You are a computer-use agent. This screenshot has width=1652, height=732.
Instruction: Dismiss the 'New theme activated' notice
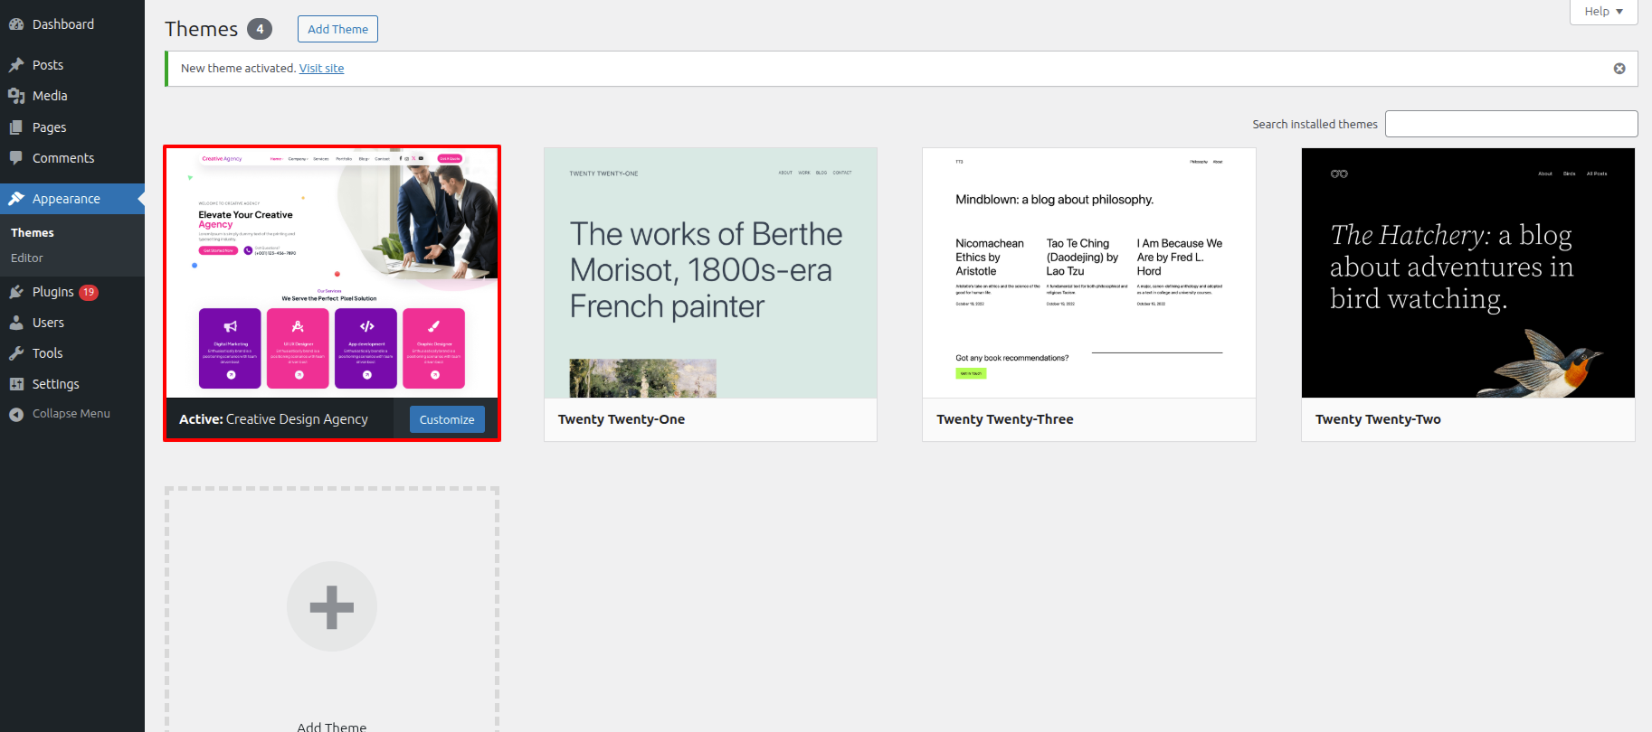click(x=1619, y=69)
